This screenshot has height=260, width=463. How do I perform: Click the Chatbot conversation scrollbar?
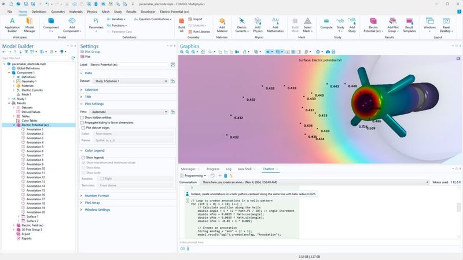[458, 207]
